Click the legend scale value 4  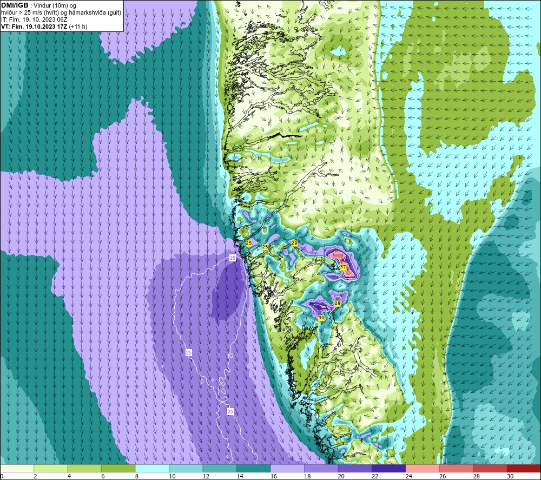pos(69,476)
